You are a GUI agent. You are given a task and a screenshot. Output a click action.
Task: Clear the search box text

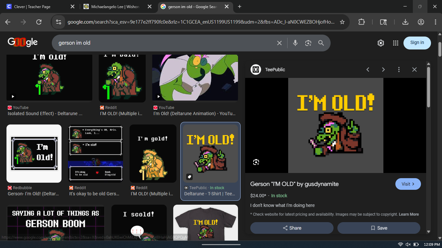[279, 43]
